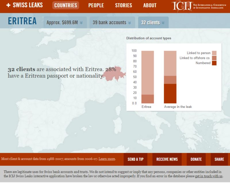Image resolution: width=230 pixels, height=183 pixels.
Task: Go to the People section
Action: coord(96,5)
